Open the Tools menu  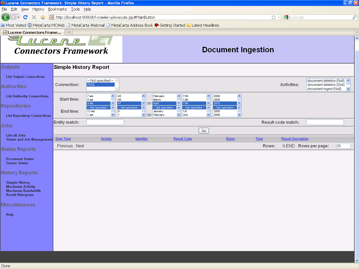tap(75, 9)
